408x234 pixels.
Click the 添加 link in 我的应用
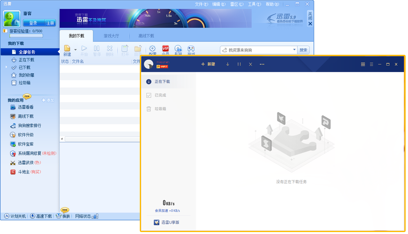coord(48,100)
